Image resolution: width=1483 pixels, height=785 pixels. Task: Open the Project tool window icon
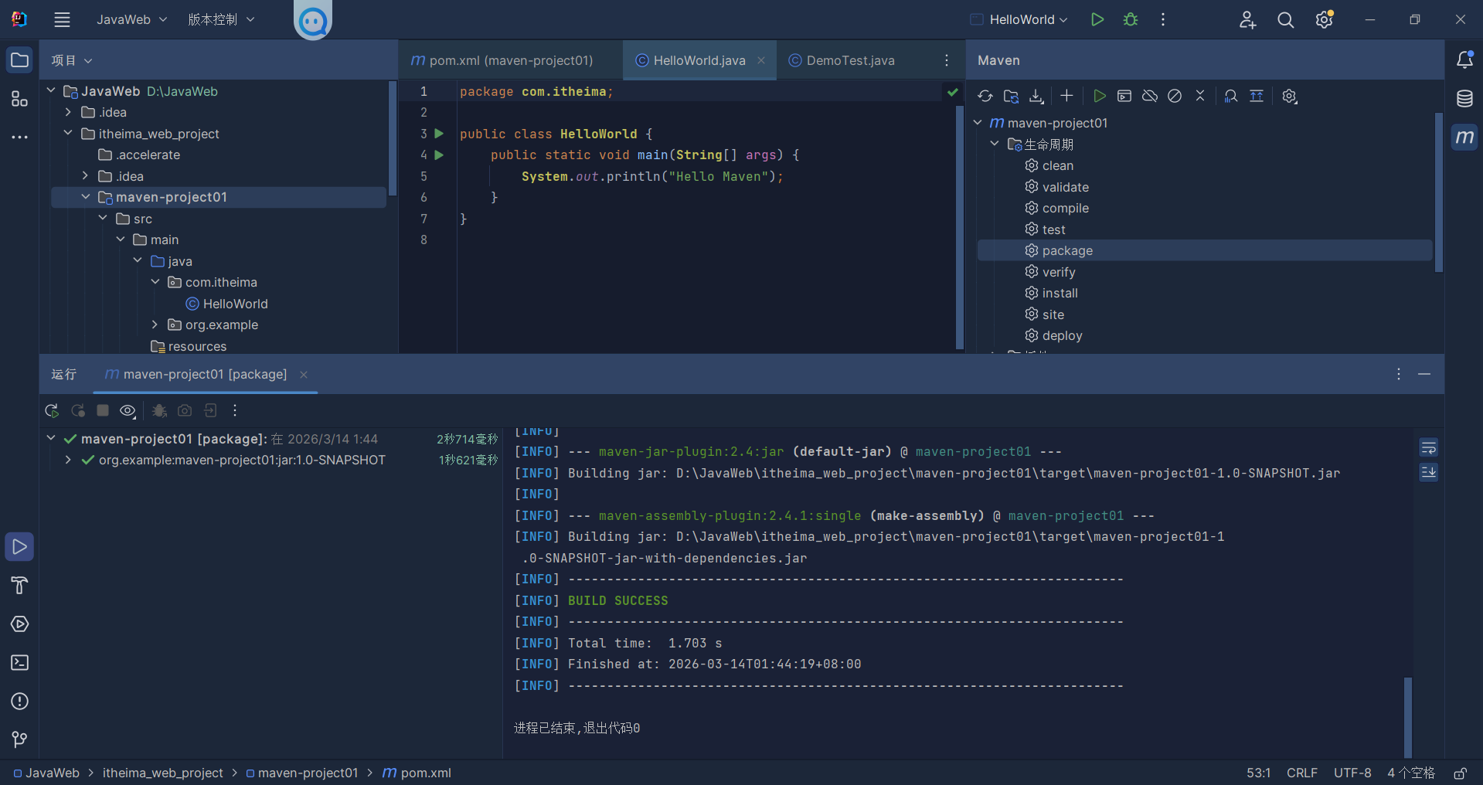[19, 59]
